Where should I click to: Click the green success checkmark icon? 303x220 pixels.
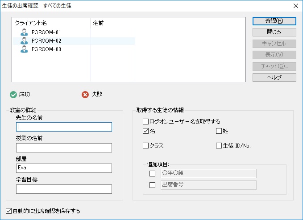(13, 94)
